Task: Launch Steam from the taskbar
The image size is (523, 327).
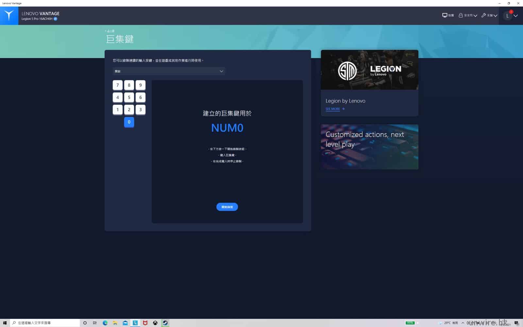Action: pos(165,323)
